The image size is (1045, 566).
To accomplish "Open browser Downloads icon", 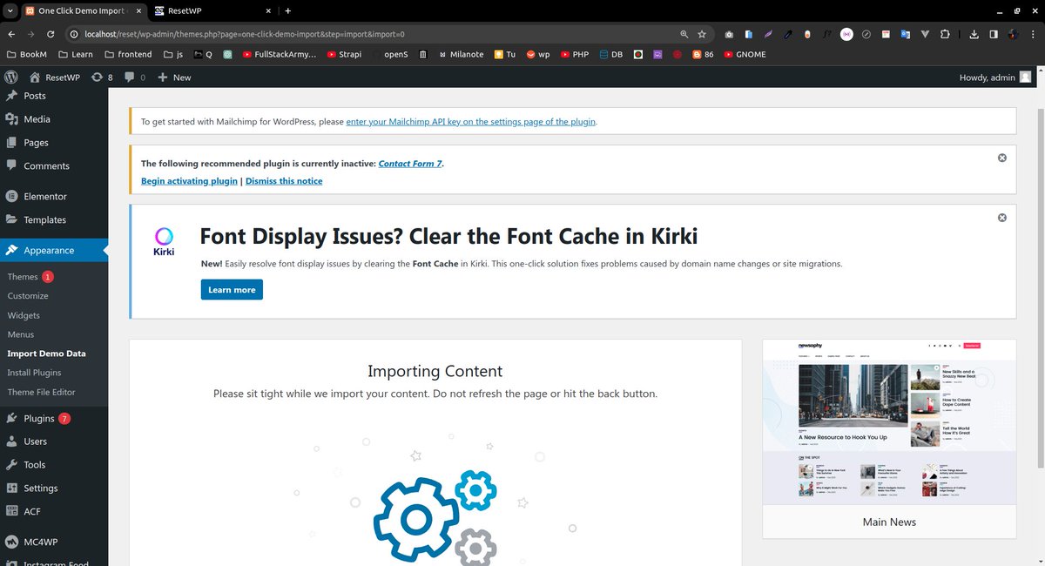I will (x=974, y=34).
